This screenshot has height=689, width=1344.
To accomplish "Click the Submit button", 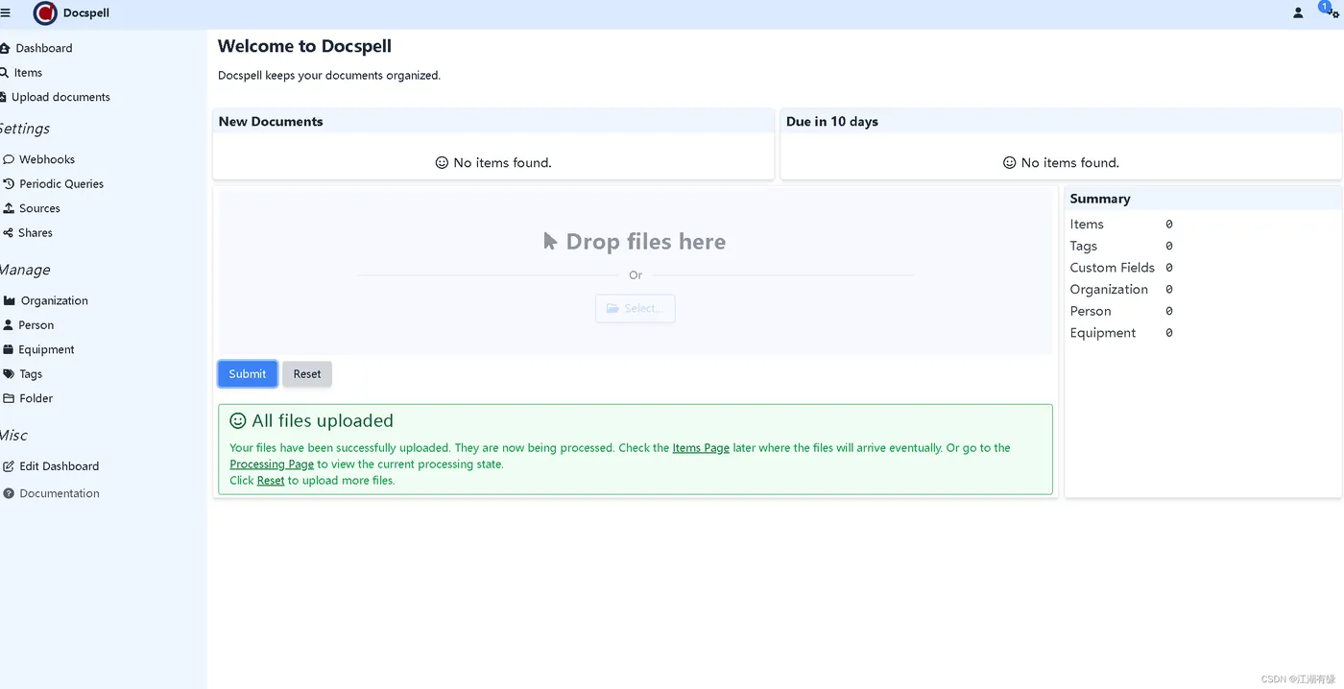I will click(x=248, y=374).
